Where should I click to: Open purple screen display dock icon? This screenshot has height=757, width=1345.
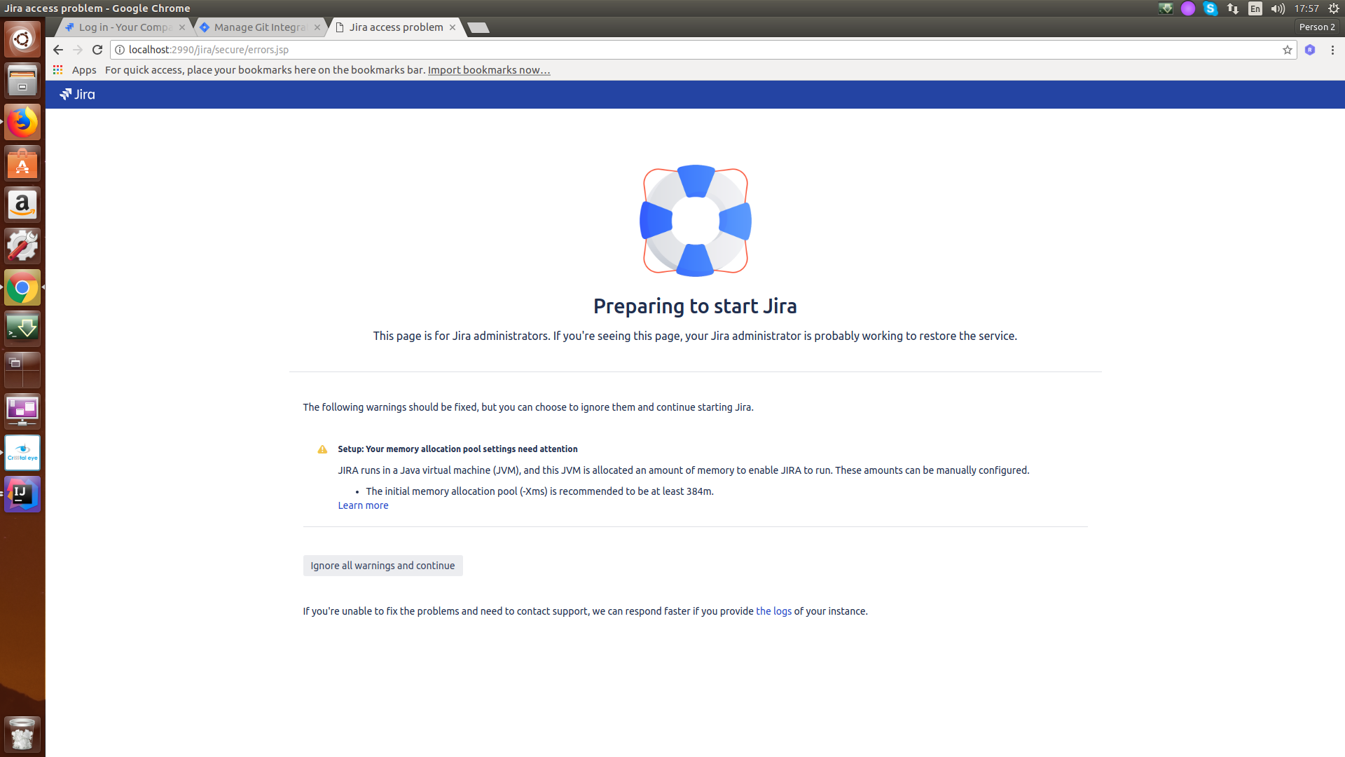pyautogui.click(x=22, y=411)
